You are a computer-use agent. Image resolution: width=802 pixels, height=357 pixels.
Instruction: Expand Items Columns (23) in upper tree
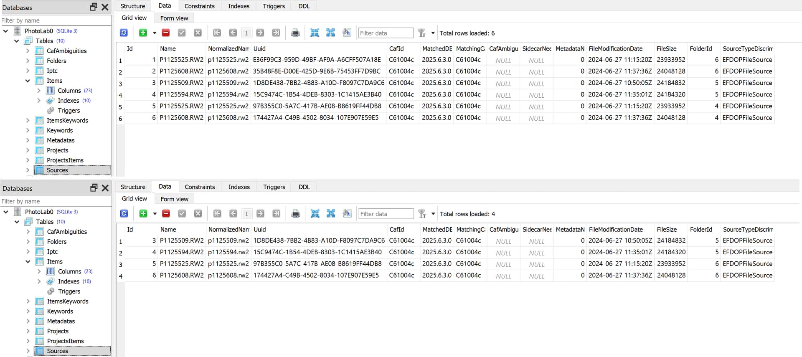(39, 91)
